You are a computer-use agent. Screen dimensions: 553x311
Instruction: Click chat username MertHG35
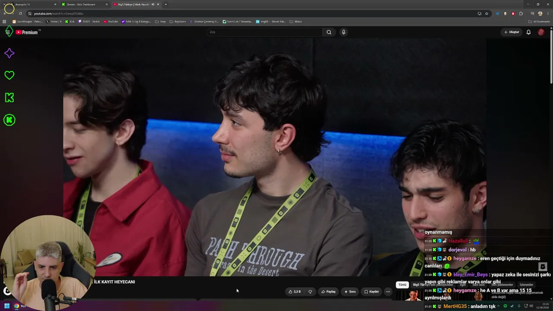point(455,306)
